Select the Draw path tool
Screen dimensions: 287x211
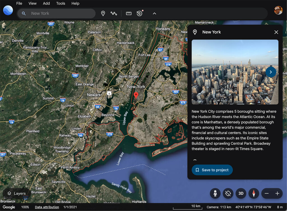114,13
